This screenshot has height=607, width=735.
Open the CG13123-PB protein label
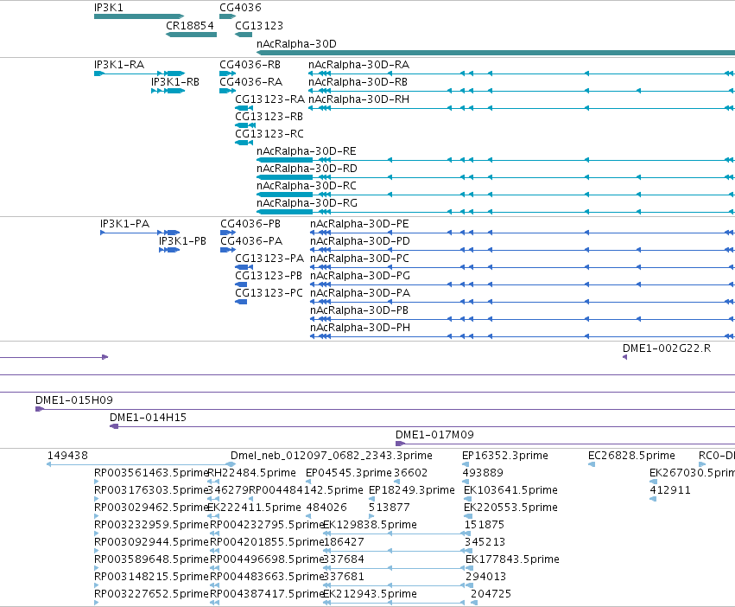click(x=269, y=276)
